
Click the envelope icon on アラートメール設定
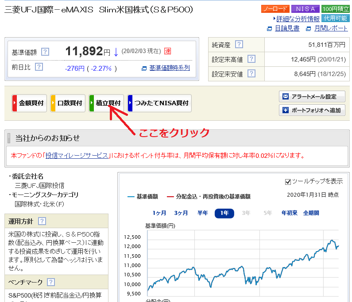point(286,96)
